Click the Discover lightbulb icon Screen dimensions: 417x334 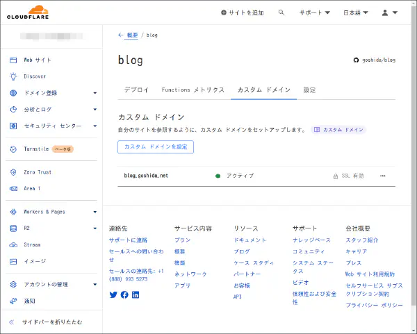(x=13, y=76)
